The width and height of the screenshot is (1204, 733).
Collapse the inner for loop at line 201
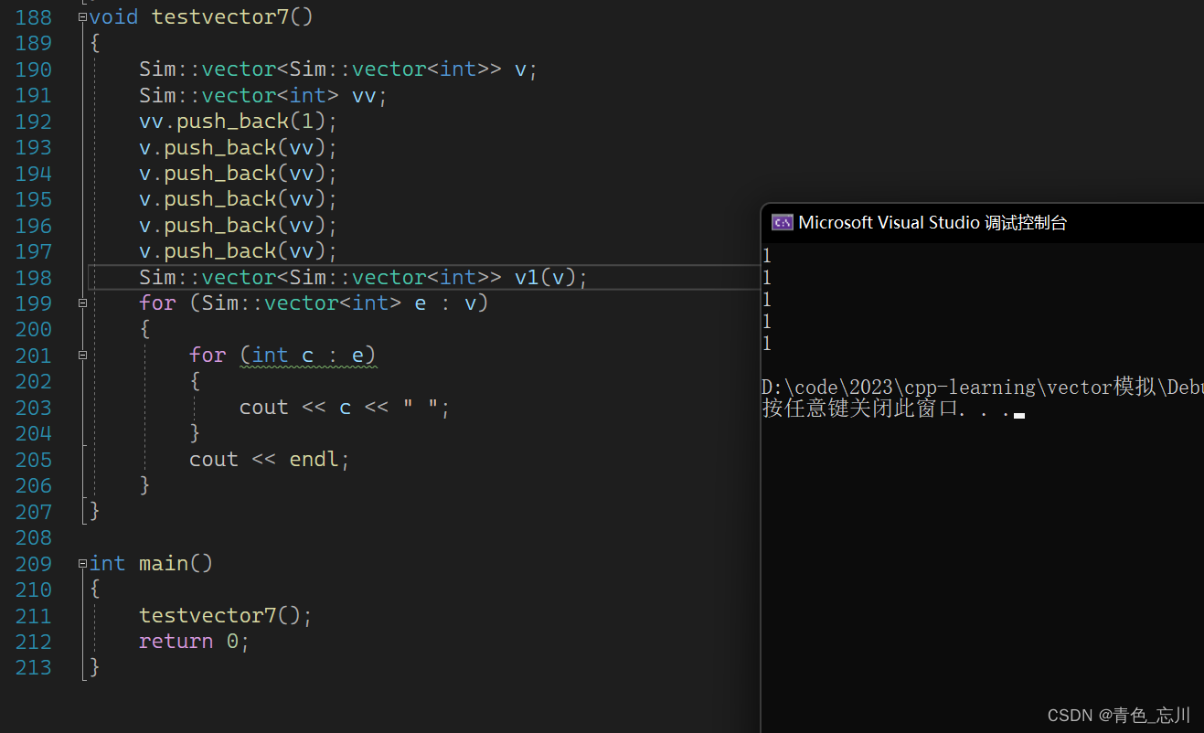pos(83,355)
